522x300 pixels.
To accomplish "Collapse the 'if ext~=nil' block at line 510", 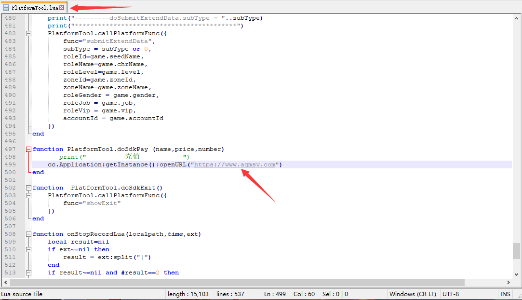I will click(28, 250).
